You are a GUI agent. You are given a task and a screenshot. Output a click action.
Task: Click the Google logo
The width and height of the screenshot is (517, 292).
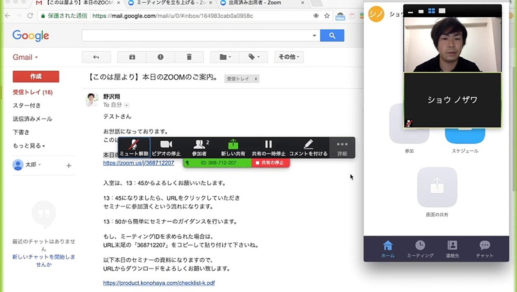point(30,36)
